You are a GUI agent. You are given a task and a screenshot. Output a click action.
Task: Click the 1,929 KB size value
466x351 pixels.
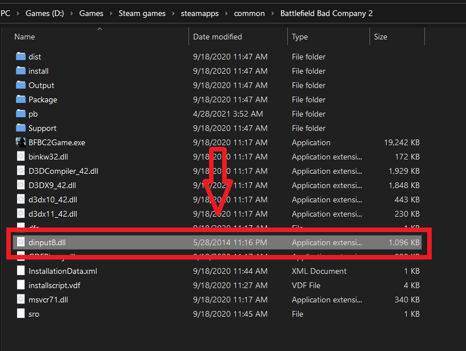(x=404, y=171)
